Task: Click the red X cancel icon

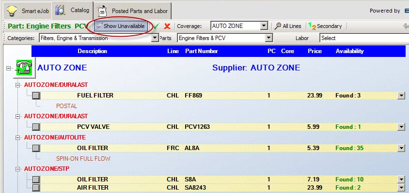Action: [x=167, y=26]
